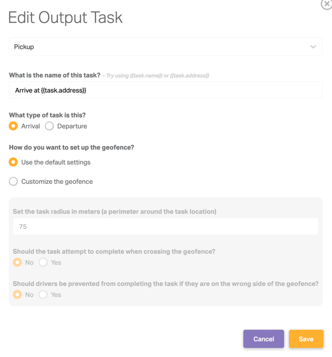Click the purple Cancel button
This screenshot has height=357, width=332.
(x=263, y=339)
